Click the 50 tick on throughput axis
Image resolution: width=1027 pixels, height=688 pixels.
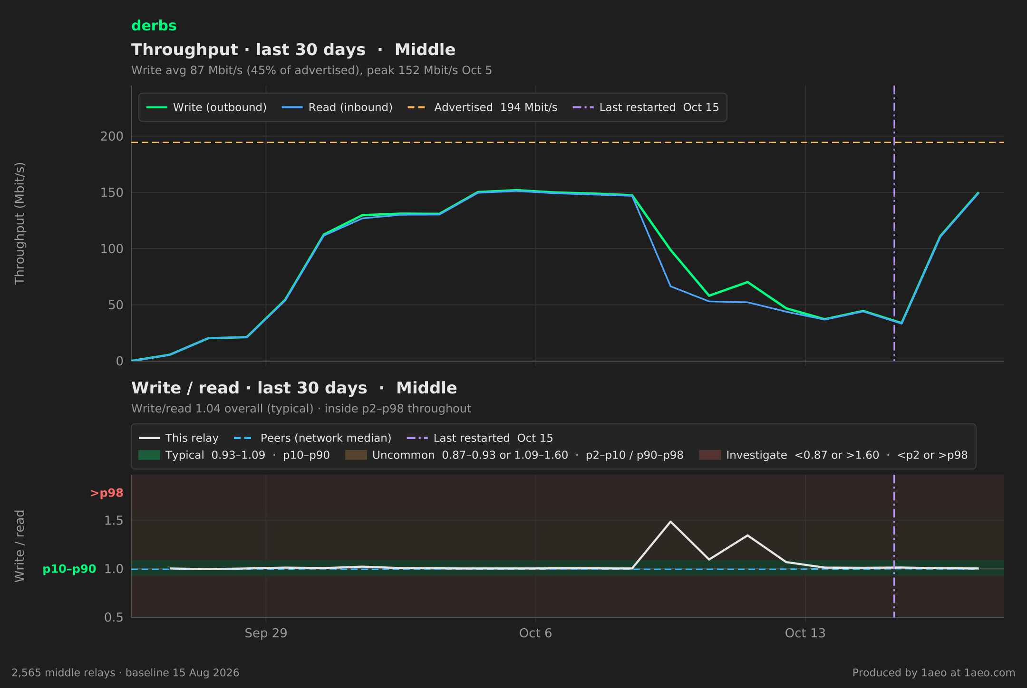pyautogui.click(x=116, y=305)
